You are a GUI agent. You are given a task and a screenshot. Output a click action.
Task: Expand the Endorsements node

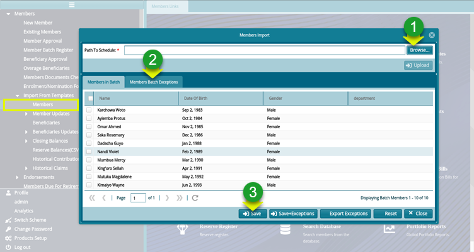point(17,177)
